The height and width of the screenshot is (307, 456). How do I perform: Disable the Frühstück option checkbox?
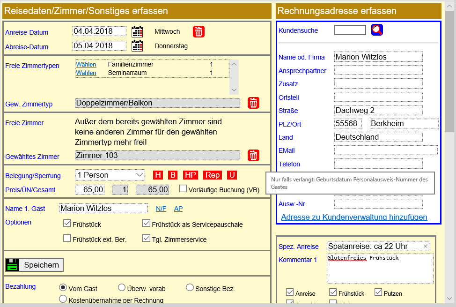67,223
